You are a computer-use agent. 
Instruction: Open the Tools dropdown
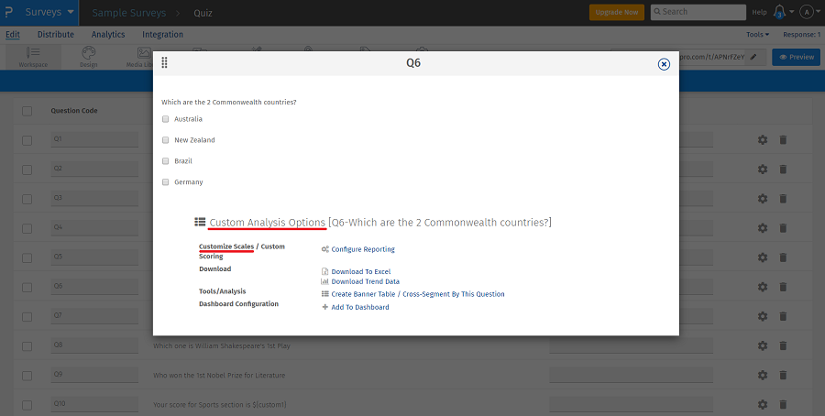[758, 35]
